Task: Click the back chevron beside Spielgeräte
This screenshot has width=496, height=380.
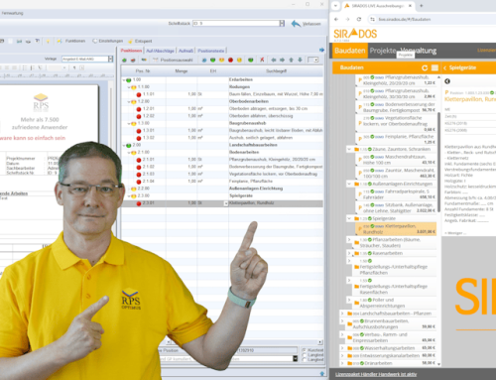Action: pos(444,67)
